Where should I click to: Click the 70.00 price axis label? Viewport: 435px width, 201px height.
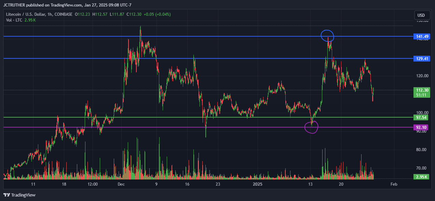point(421,168)
